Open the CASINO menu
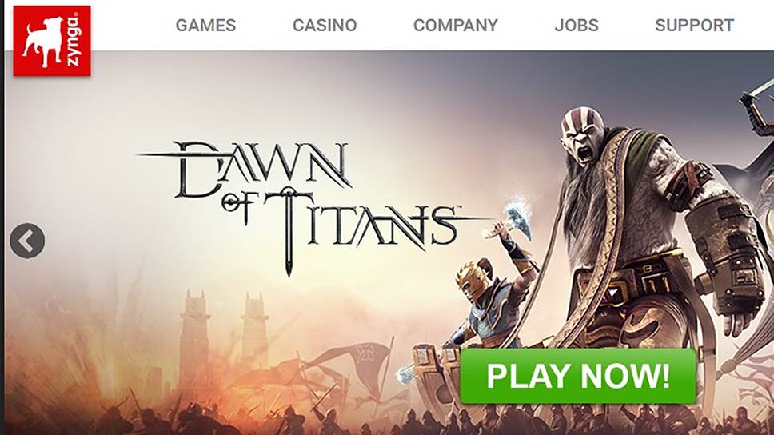This screenshot has height=435, width=774. pos(325,25)
